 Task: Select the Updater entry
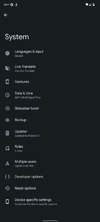point(50,133)
